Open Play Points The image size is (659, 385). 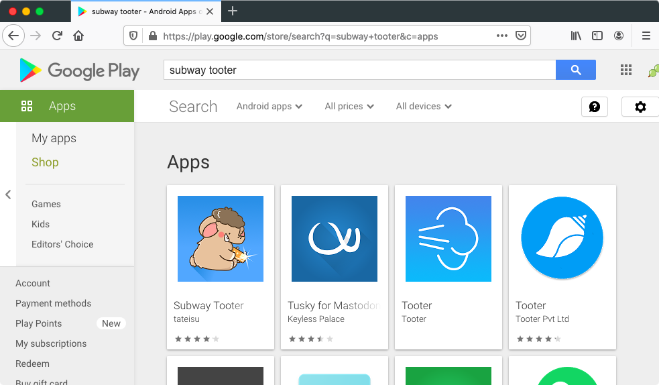coord(39,324)
